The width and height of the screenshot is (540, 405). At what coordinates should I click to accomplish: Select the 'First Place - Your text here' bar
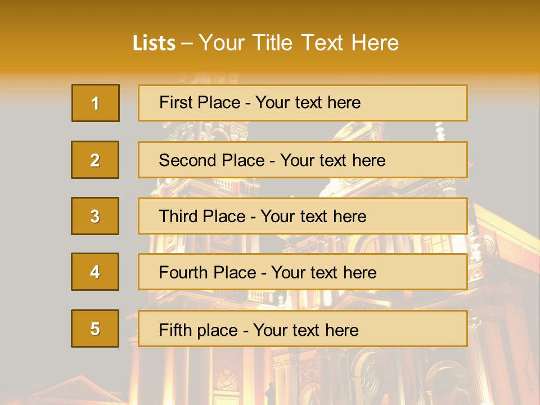pyautogui.click(x=303, y=103)
